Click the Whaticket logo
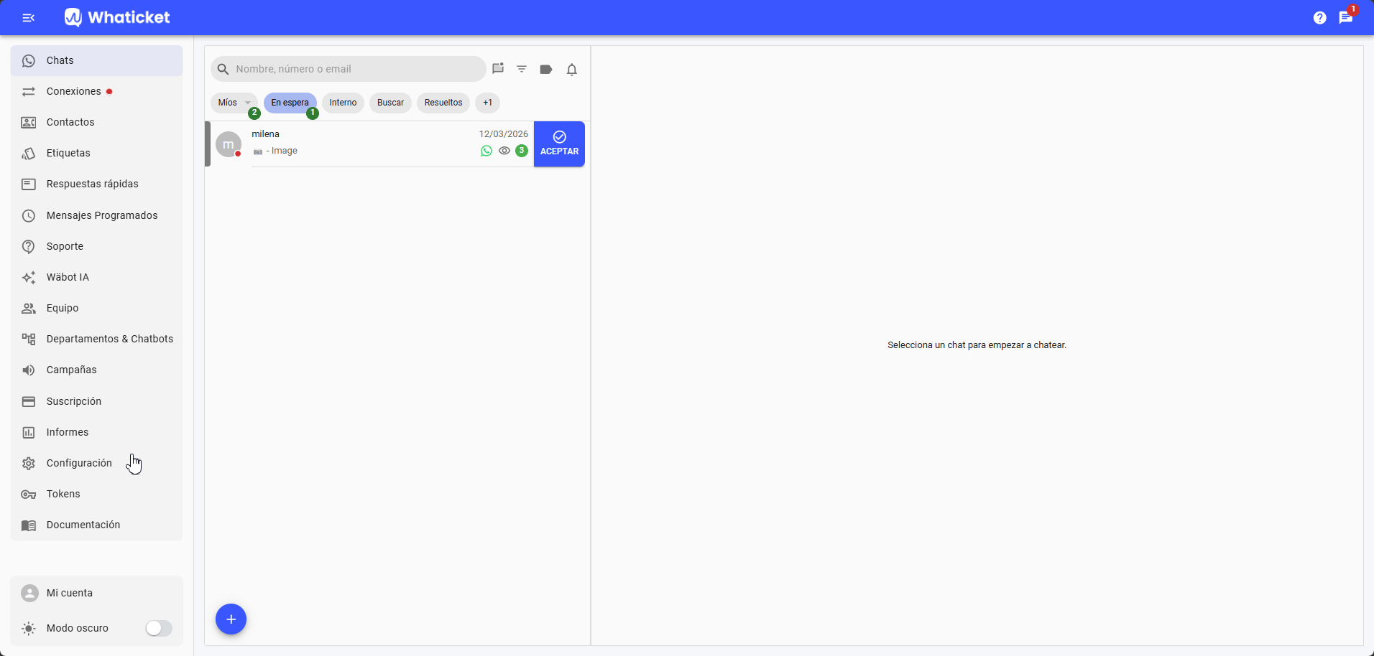Screen dimensions: 1374x656 click(x=118, y=17)
